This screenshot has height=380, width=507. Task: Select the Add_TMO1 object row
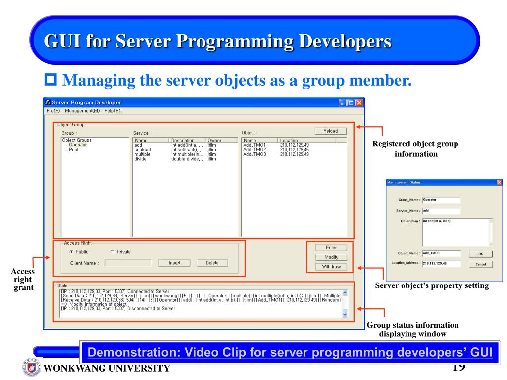294,145
